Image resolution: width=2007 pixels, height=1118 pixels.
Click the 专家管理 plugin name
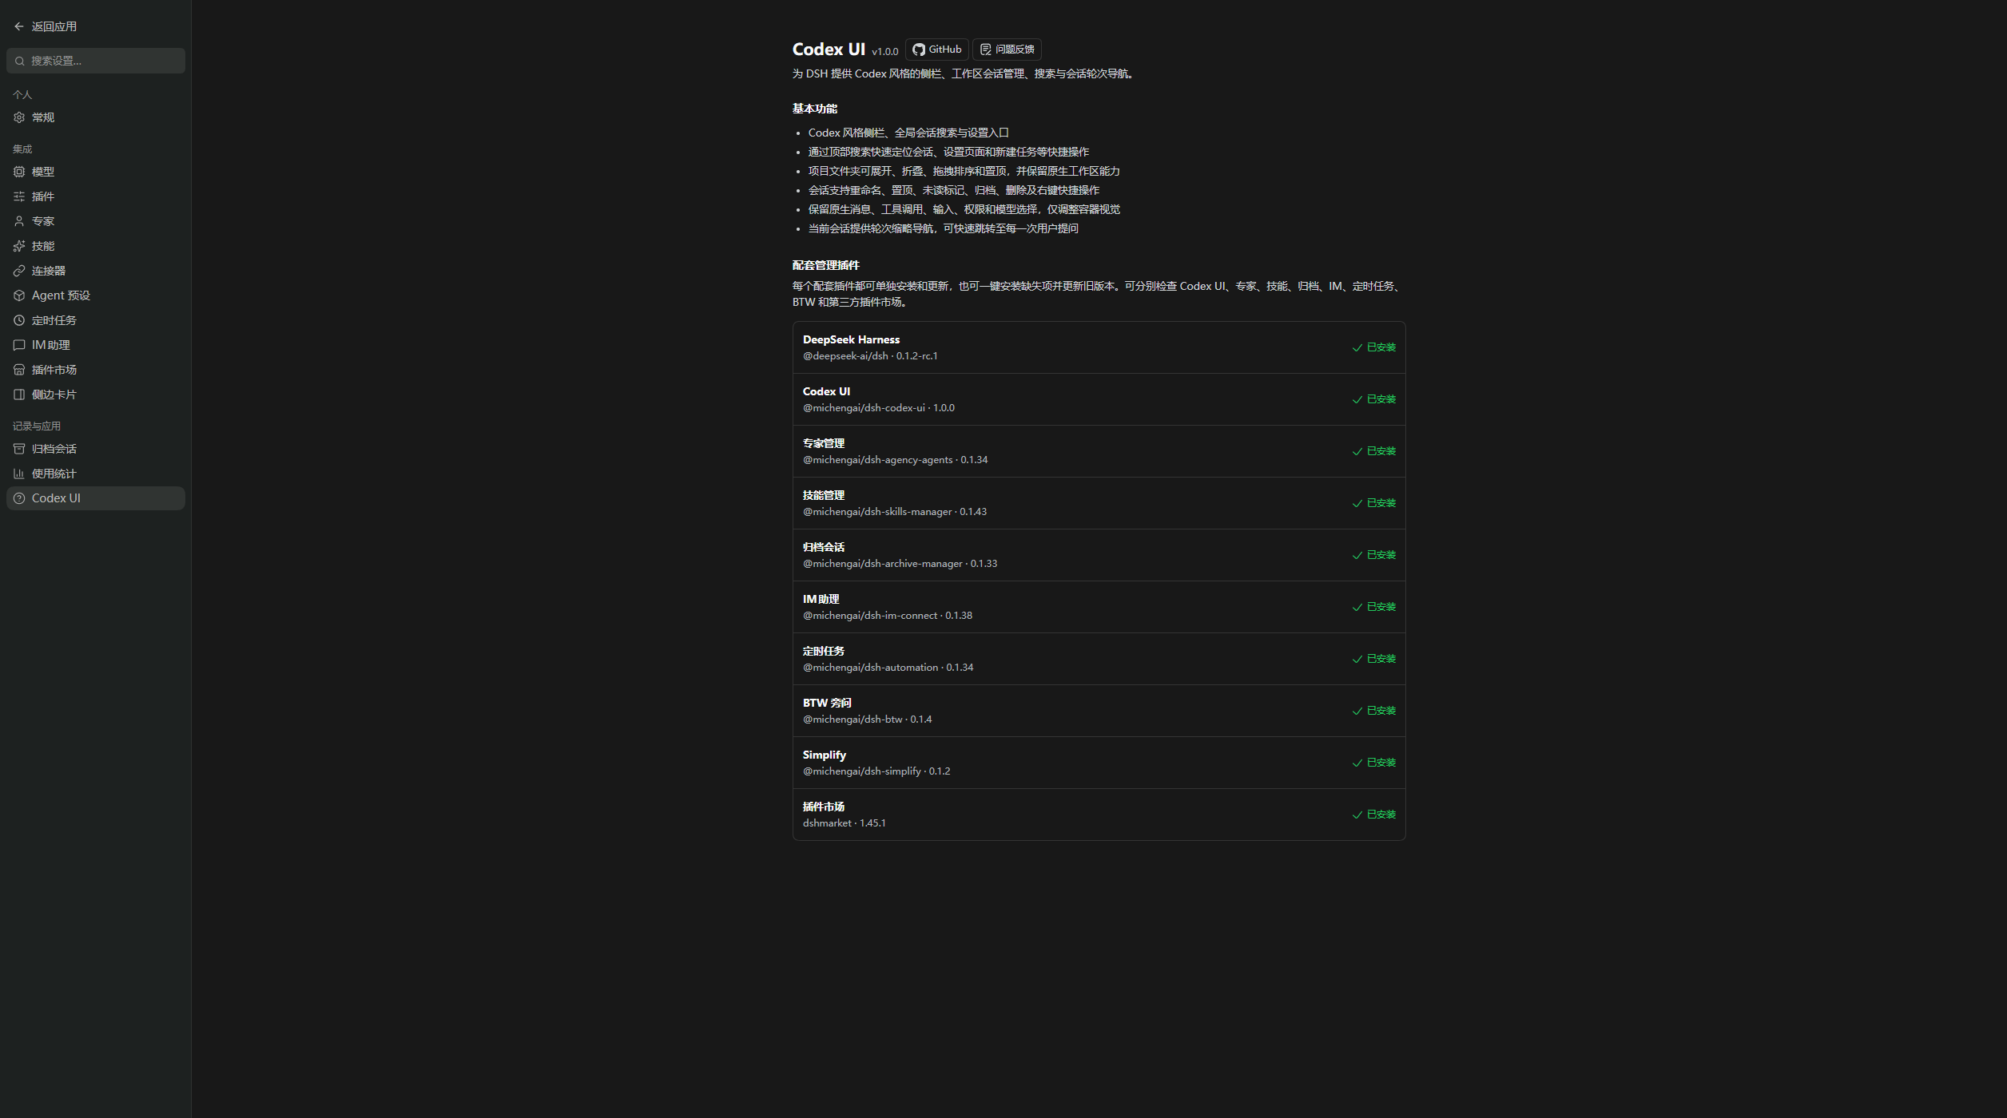click(x=824, y=443)
